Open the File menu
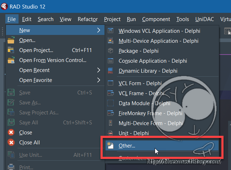The image size is (231, 170). tap(12, 19)
